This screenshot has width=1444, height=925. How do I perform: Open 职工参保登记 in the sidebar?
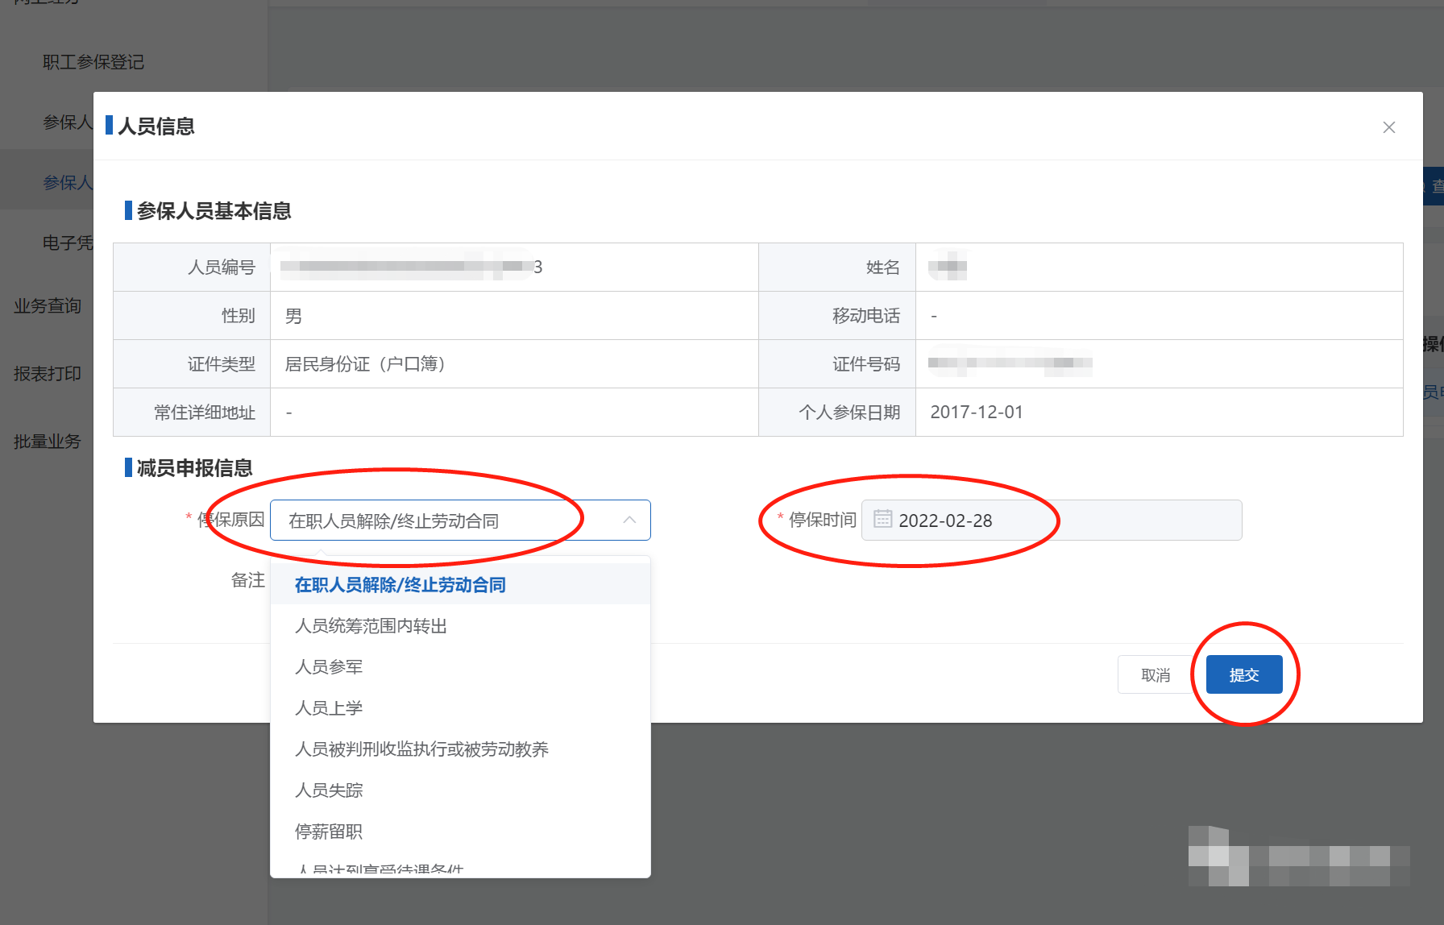(93, 62)
